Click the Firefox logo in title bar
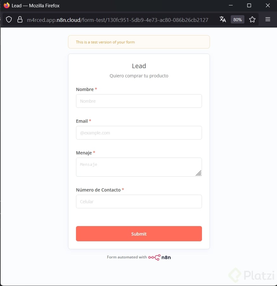This screenshot has width=277, height=286. click(x=7, y=5)
